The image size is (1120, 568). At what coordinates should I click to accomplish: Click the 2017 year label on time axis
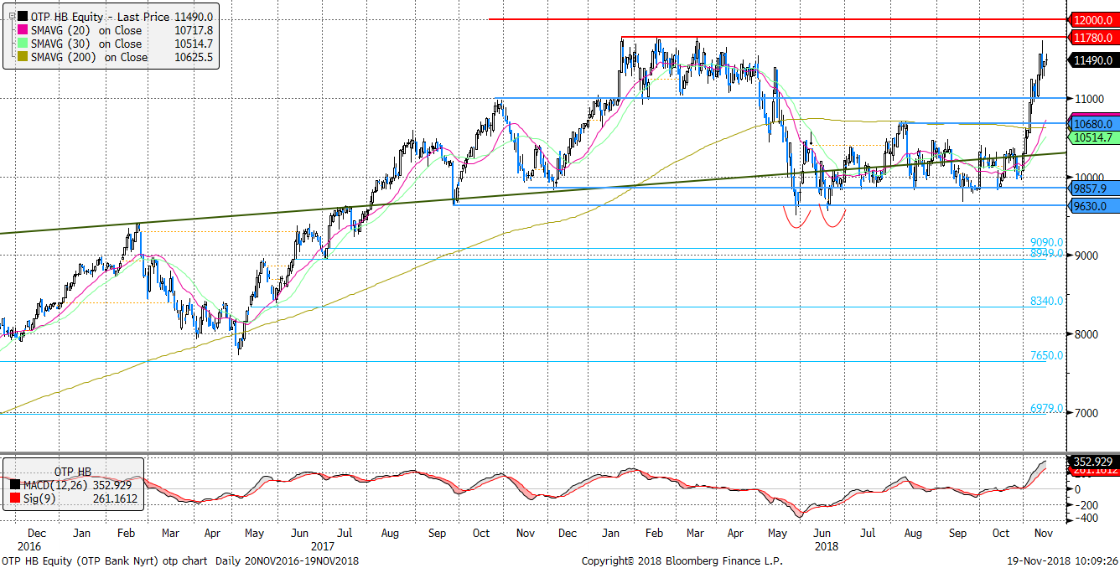322,545
